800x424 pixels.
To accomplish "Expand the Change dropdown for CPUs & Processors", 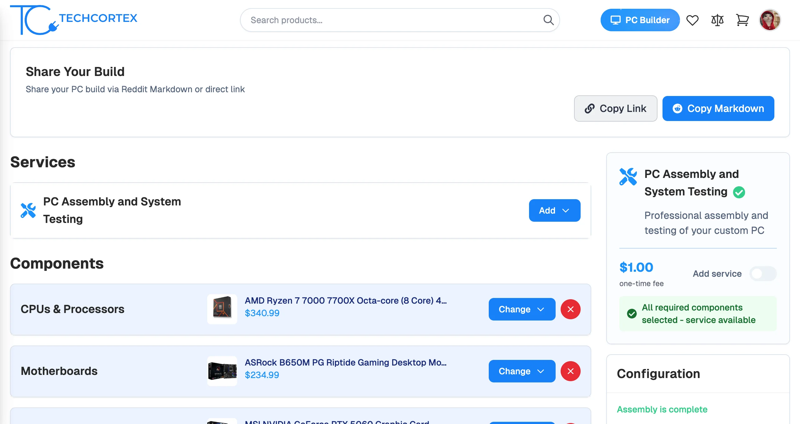I will coord(522,309).
